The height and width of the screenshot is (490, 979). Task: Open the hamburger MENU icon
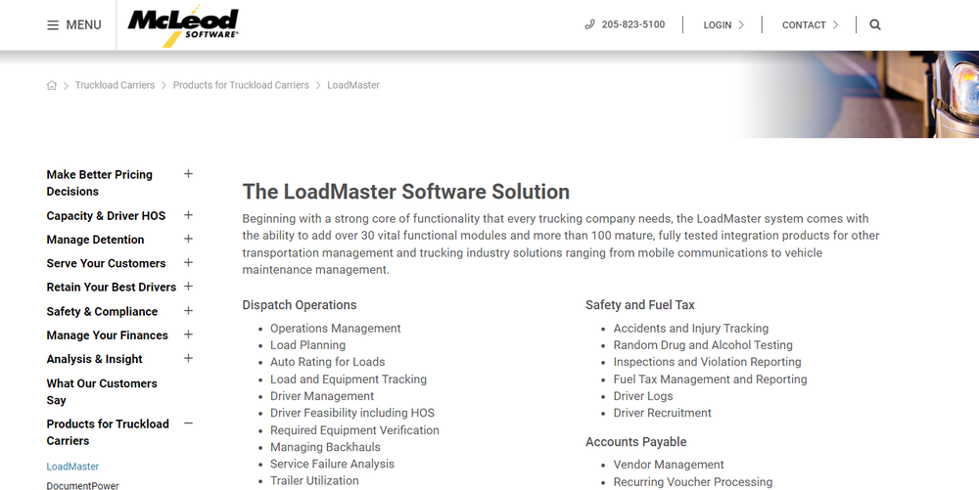53,24
